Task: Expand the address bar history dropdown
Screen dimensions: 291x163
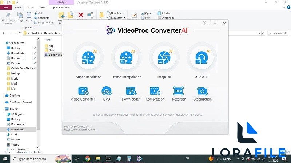Action: point(259,33)
